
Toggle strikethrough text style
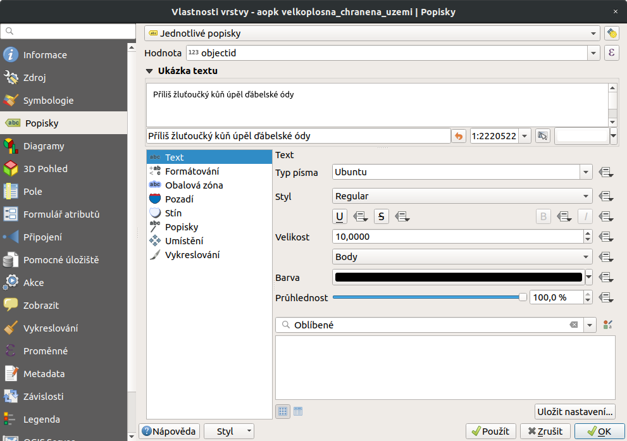[x=381, y=216]
